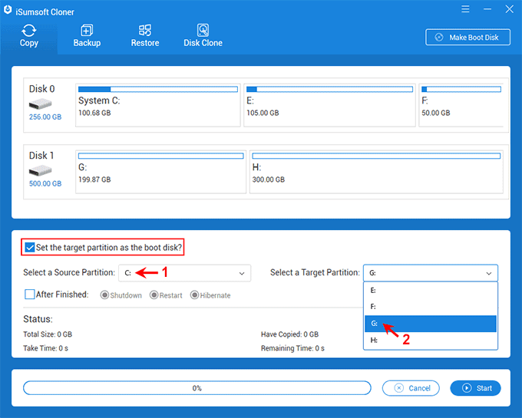The width and height of the screenshot is (522, 418).
Task: Enable the After Finished checkbox
Action: (30, 295)
